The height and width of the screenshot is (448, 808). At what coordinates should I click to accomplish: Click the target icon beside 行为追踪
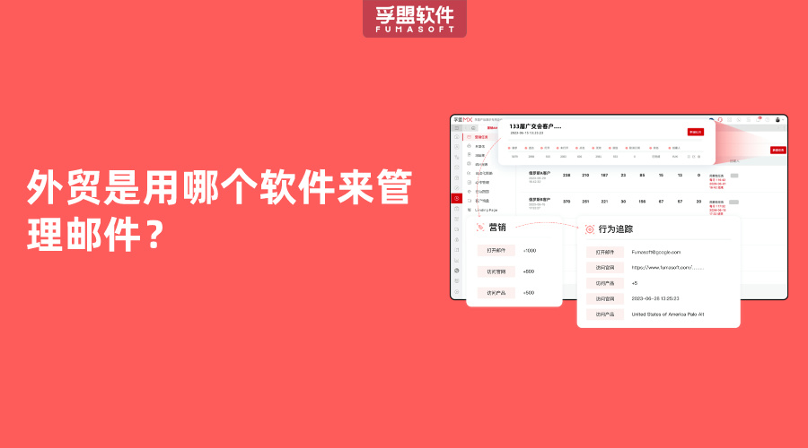(x=590, y=229)
